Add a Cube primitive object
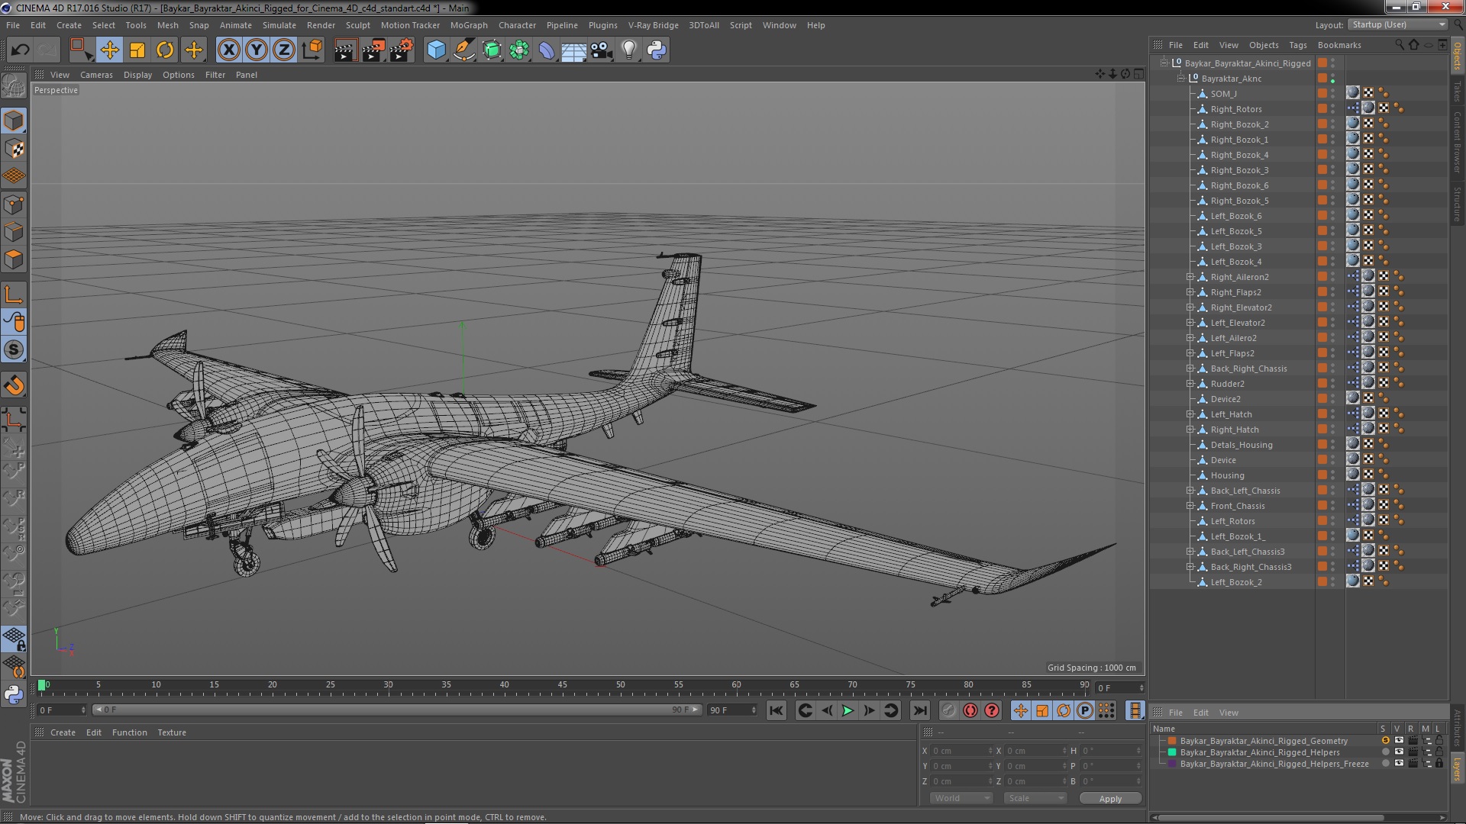 [436, 50]
